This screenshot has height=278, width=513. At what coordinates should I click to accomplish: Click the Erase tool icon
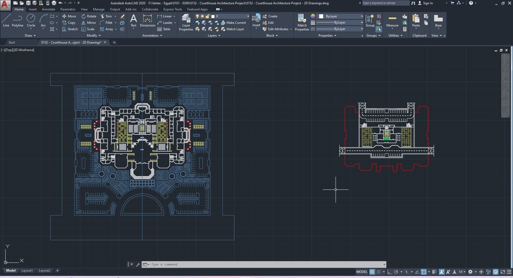click(x=122, y=16)
